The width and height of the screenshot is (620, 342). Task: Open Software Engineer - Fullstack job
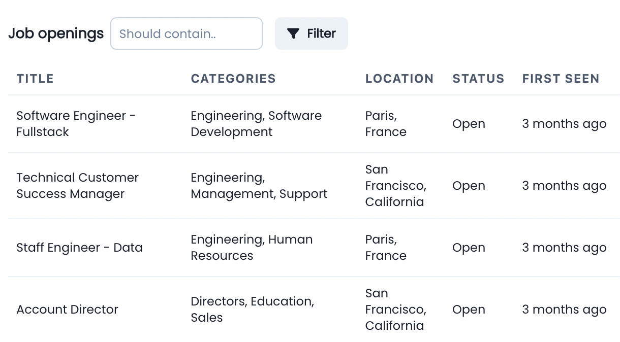(76, 123)
